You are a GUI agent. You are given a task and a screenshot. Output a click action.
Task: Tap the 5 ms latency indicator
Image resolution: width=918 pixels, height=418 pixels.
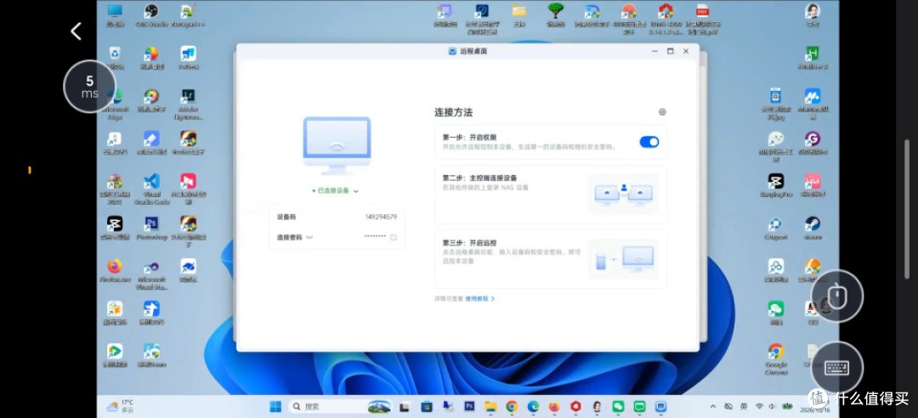coord(89,87)
